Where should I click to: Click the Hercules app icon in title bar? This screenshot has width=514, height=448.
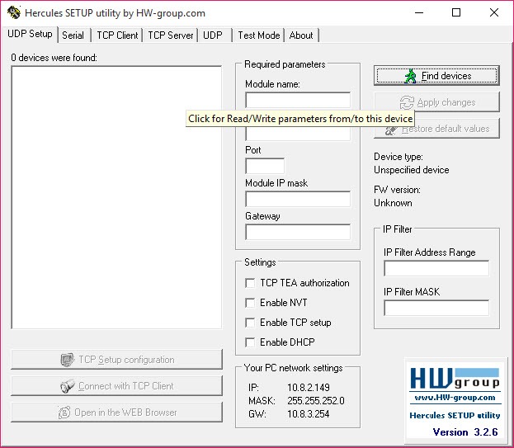click(14, 12)
